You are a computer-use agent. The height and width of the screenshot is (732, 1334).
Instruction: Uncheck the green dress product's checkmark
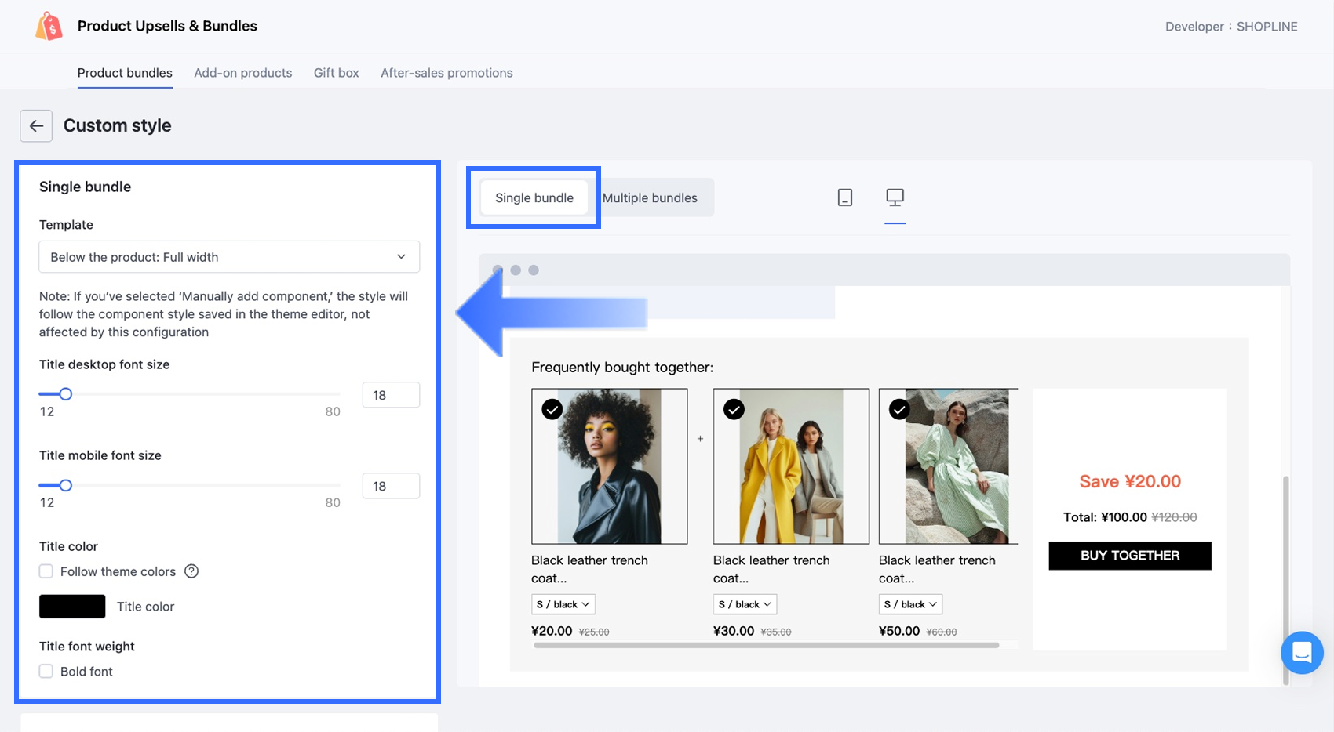(x=899, y=409)
